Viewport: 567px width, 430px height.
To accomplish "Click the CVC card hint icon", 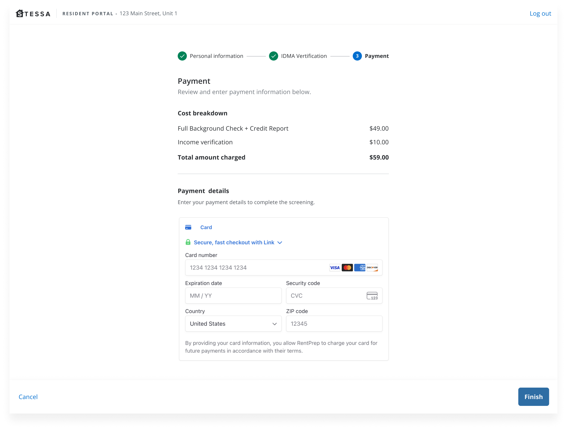I will [x=372, y=296].
